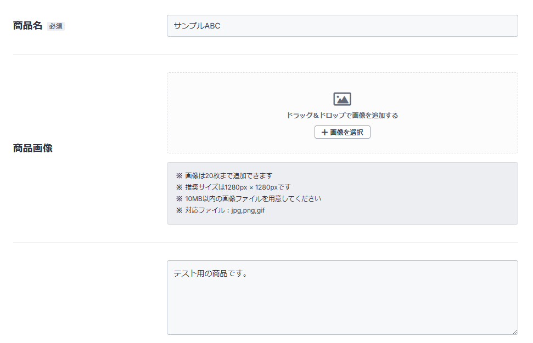Click the image placeholder icon in the drop zone
Screen dimensions: 533x343
342,99
